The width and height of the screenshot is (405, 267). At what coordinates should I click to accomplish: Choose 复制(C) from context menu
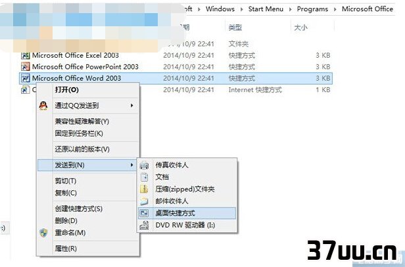pyautogui.click(x=66, y=193)
